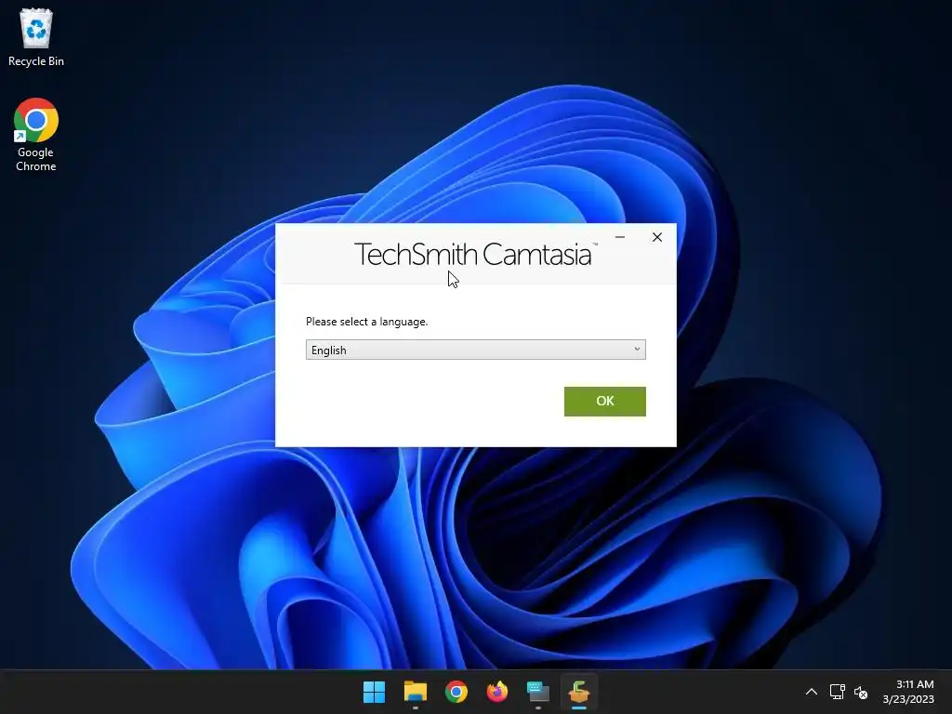The width and height of the screenshot is (952, 714).
Task: Open the network status tray icon
Action: (x=838, y=692)
